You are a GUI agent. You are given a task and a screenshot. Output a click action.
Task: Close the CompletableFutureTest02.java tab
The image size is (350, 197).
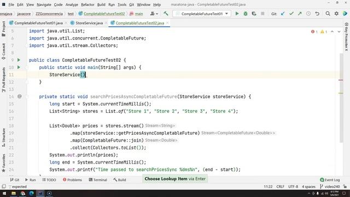click(167, 23)
